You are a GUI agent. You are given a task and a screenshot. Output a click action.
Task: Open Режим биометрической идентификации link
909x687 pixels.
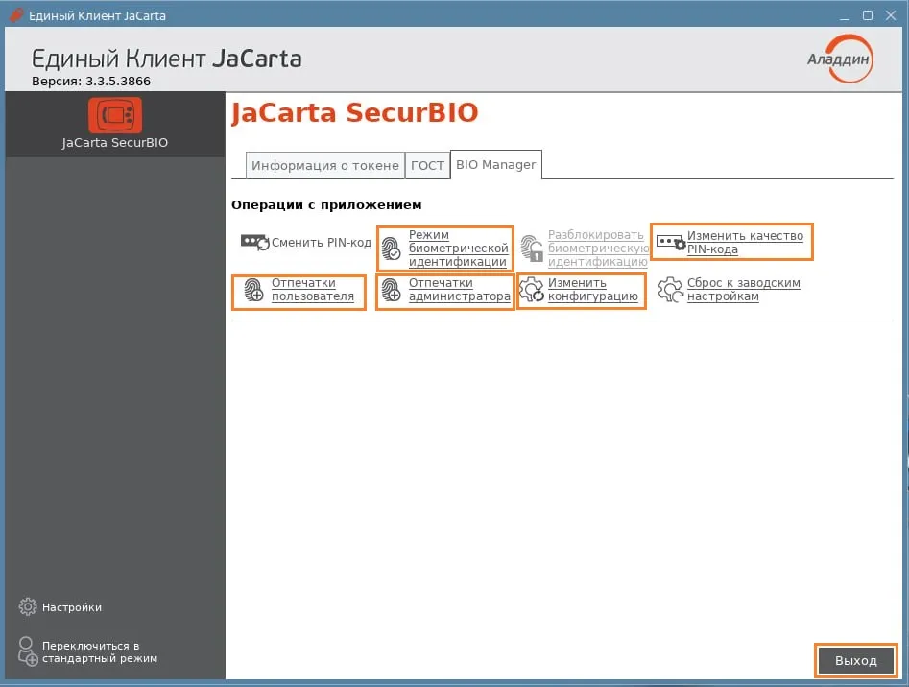click(x=459, y=249)
